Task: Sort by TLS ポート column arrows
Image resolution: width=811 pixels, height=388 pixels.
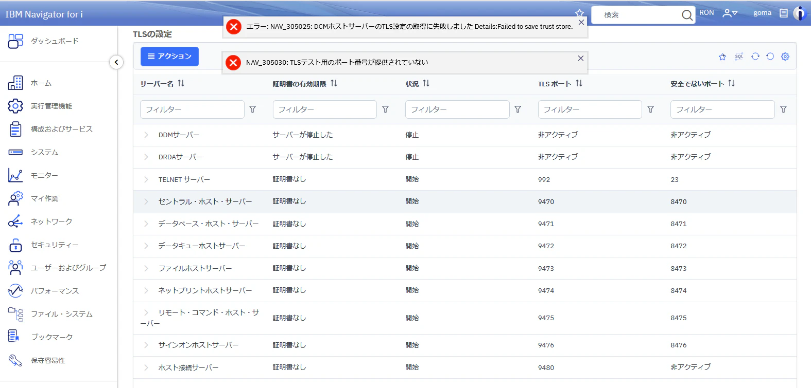Action: click(x=579, y=83)
